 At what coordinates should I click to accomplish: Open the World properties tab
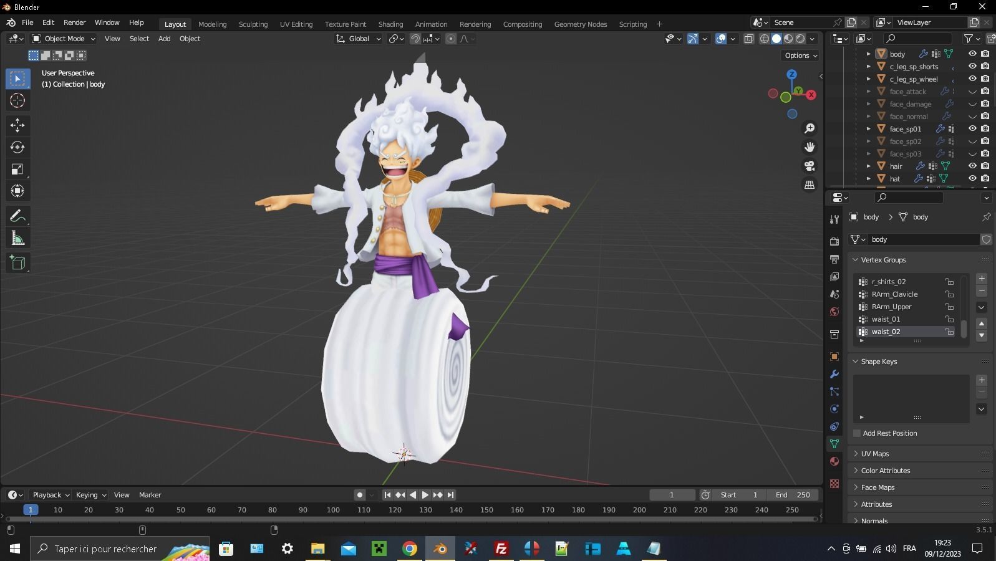pyautogui.click(x=834, y=311)
